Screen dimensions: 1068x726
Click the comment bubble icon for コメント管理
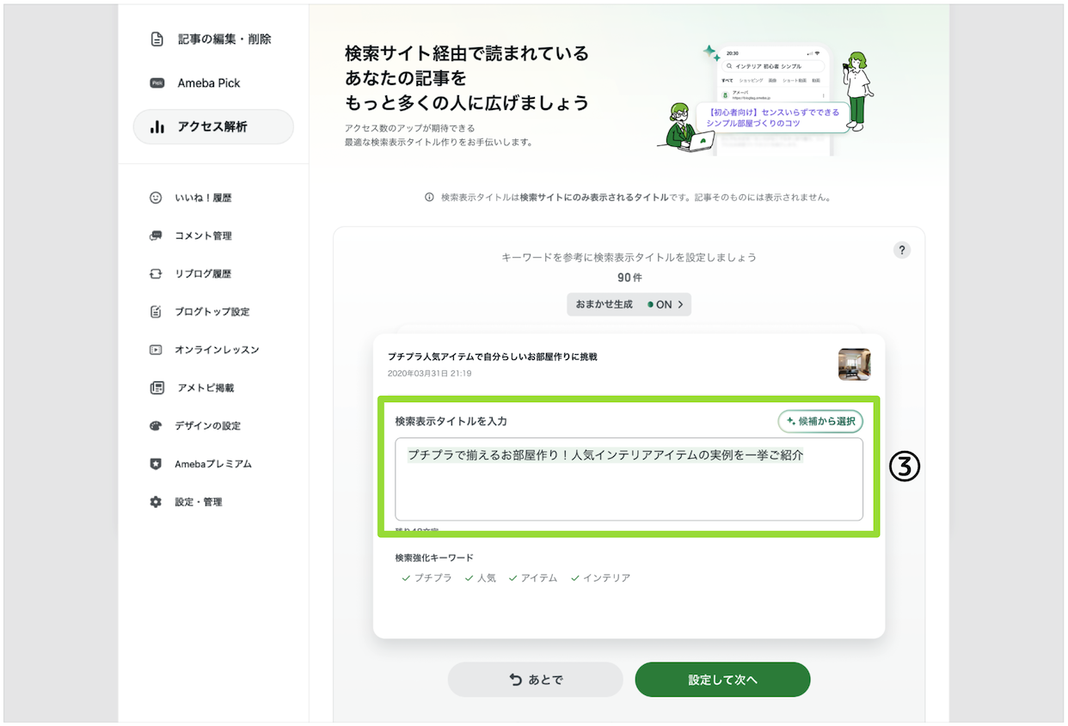tap(156, 235)
